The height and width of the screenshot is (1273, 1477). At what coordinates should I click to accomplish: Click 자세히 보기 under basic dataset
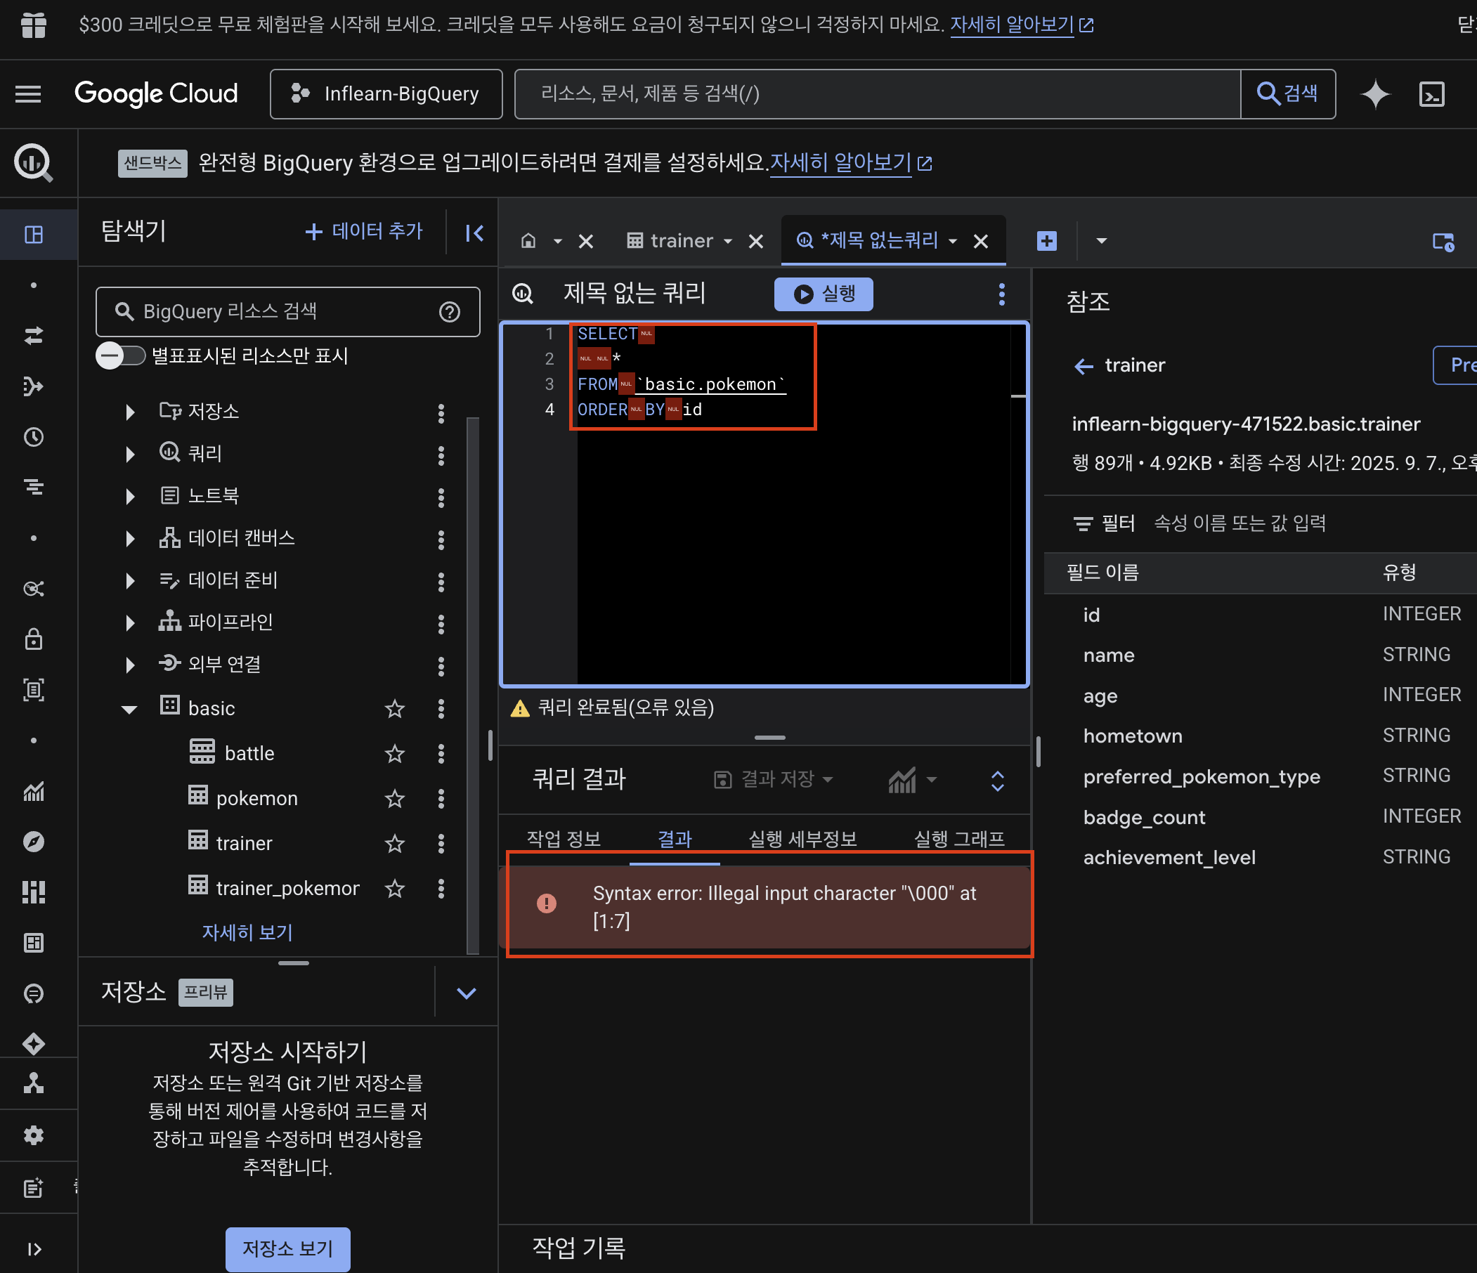[x=247, y=932]
